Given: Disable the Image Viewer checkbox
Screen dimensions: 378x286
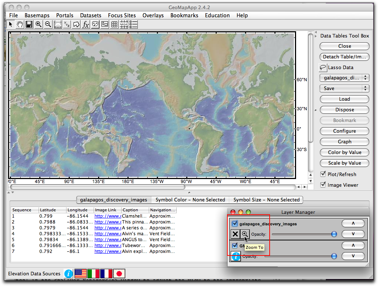Looking at the screenshot, I should [324, 185].
